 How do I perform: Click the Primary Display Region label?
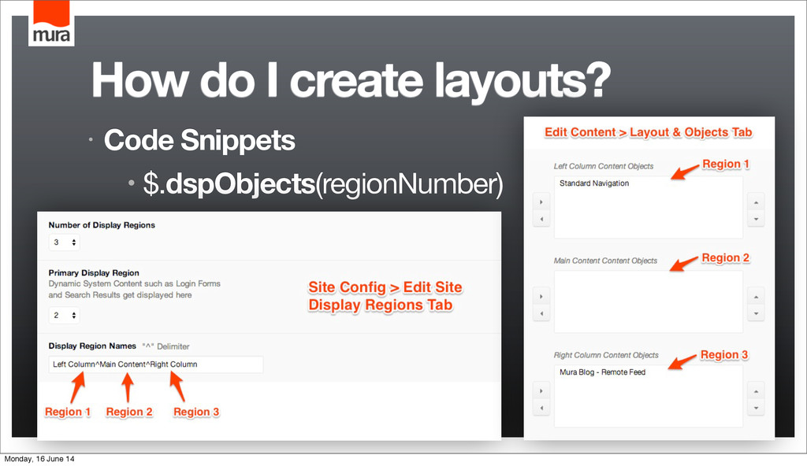click(94, 272)
